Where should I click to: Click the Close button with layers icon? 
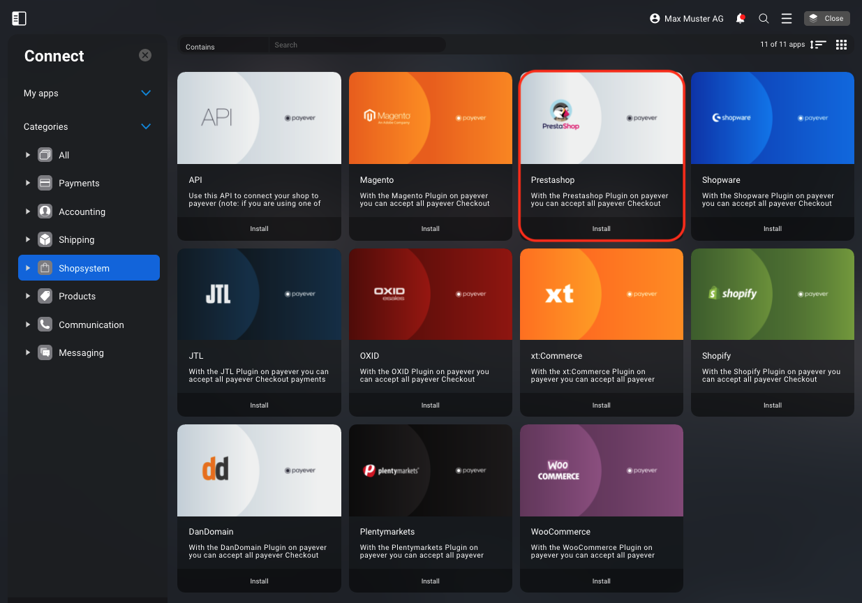(x=827, y=19)
